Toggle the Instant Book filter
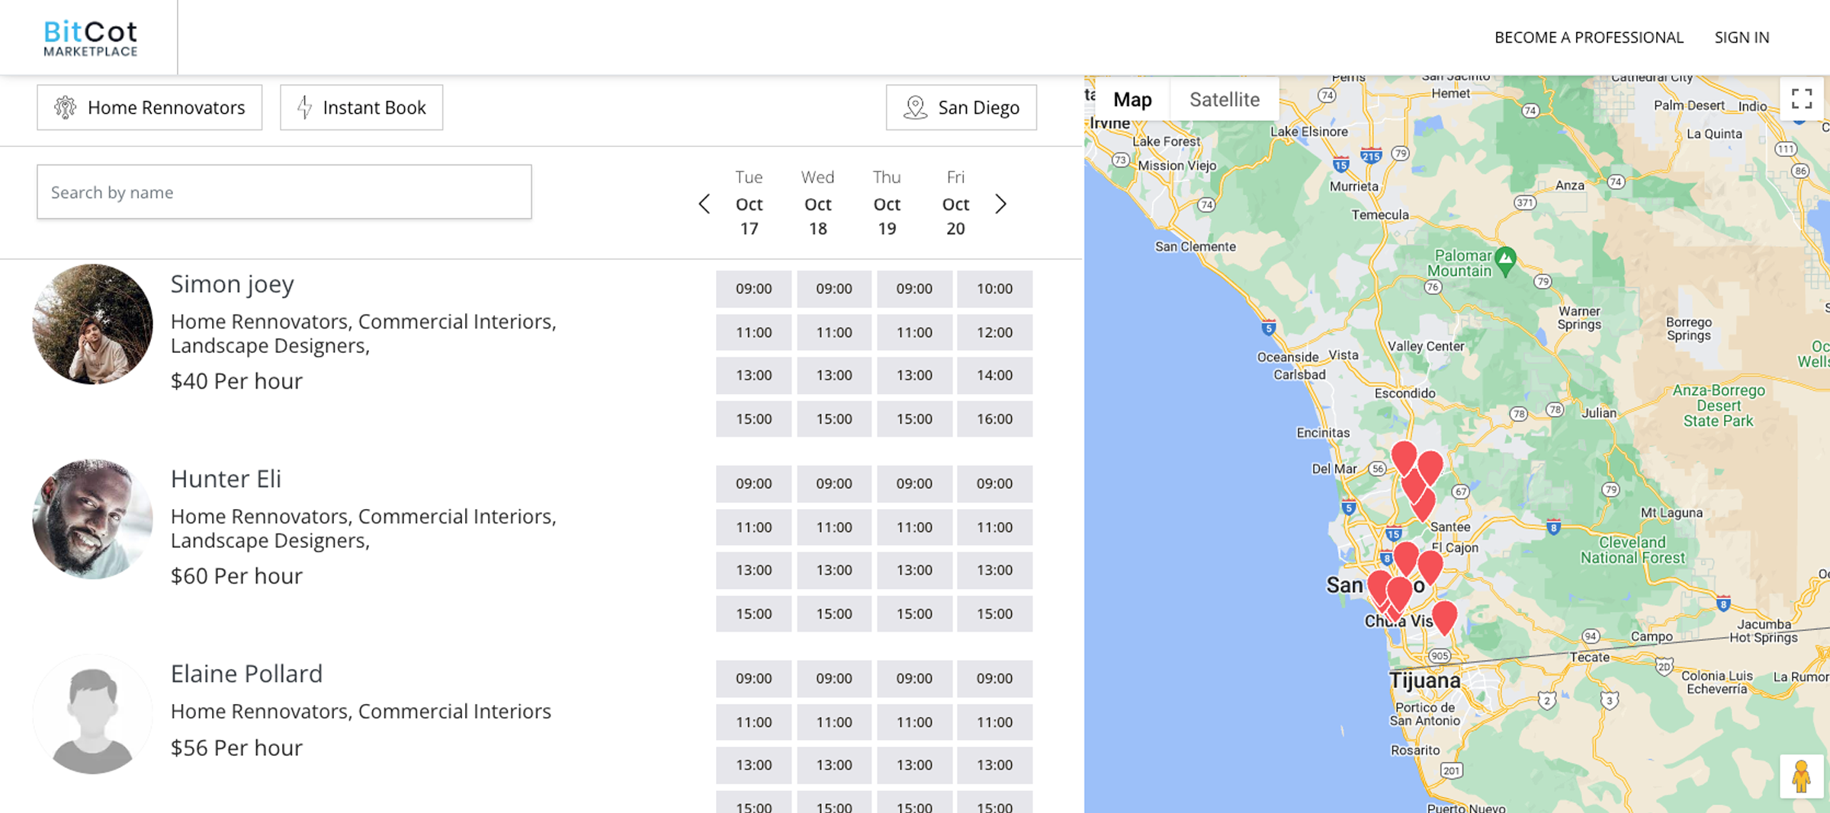Viewport: 1830px width, 813px height. [361, 107]
